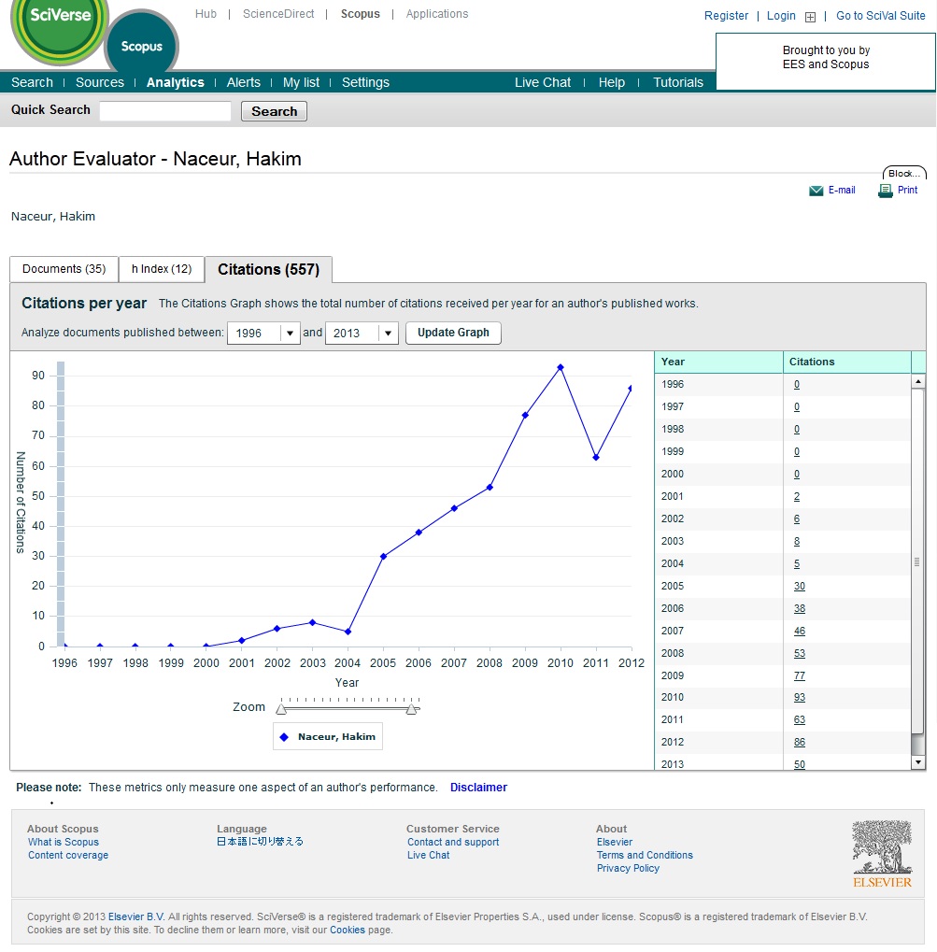The image size is (937, 952).
Task: Click the blue diamond legend marker for Naceur, Hakim
Action: [x=284, y=737]
